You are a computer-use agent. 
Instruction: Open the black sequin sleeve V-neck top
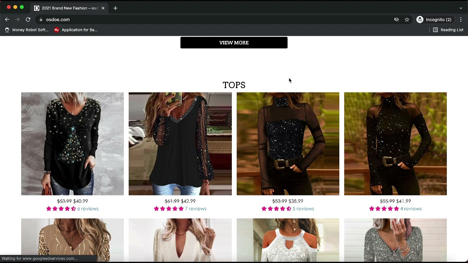[x=180, y=144]
